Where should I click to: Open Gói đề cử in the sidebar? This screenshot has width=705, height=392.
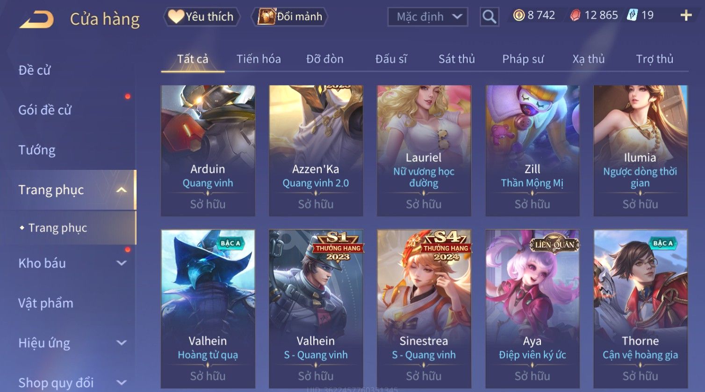coord(45,110)
